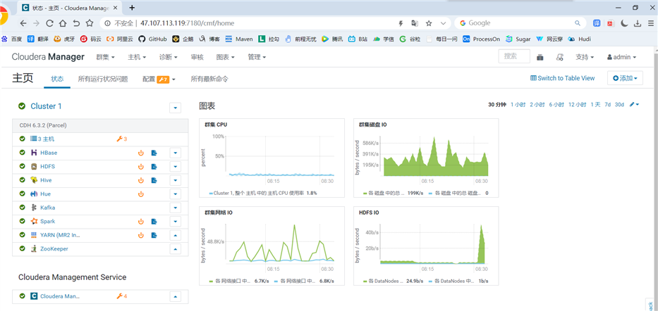Click the HBase stale configuration document icon

point(154,153)
